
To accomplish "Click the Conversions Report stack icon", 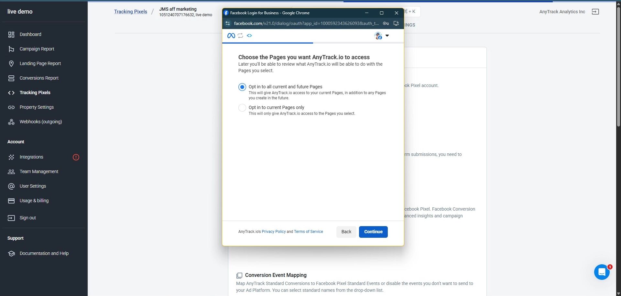I will pos(11,78).
